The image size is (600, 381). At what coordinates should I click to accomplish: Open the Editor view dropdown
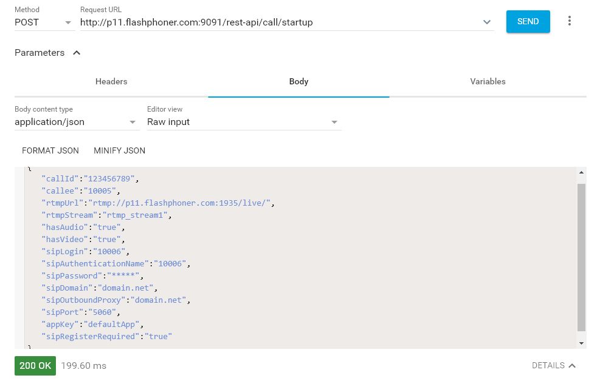tap(244, 122)
